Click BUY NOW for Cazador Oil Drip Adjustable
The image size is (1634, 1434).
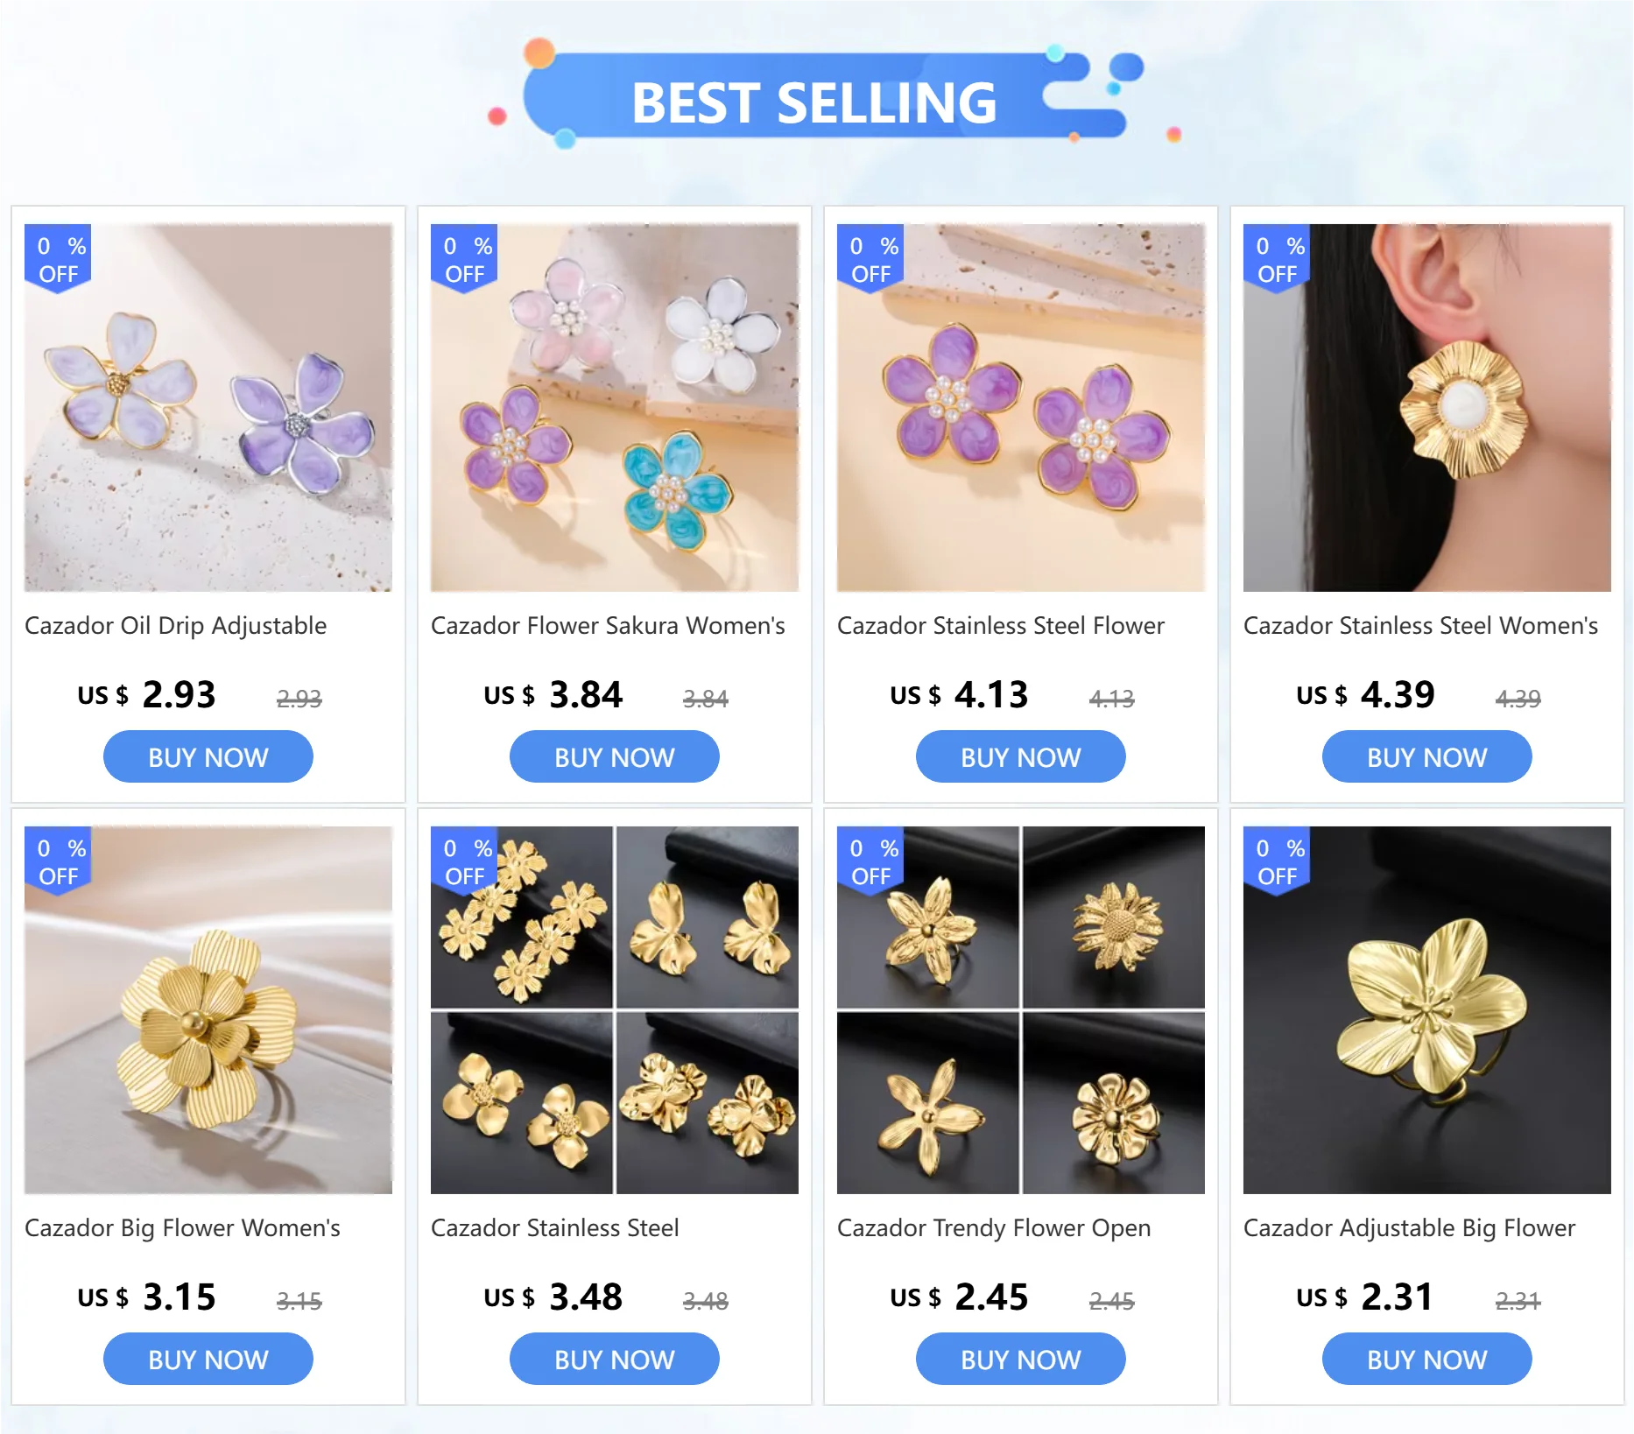[208, 757]
